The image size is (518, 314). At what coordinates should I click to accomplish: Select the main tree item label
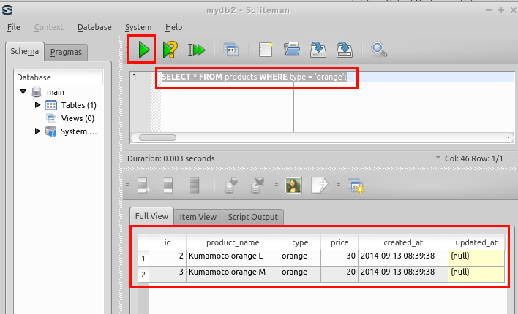coord(56,92)
